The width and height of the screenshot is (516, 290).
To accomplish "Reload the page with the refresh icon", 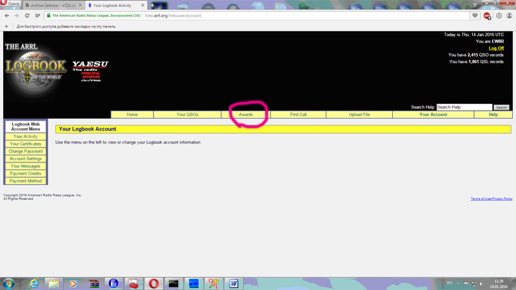I will 27,15.
